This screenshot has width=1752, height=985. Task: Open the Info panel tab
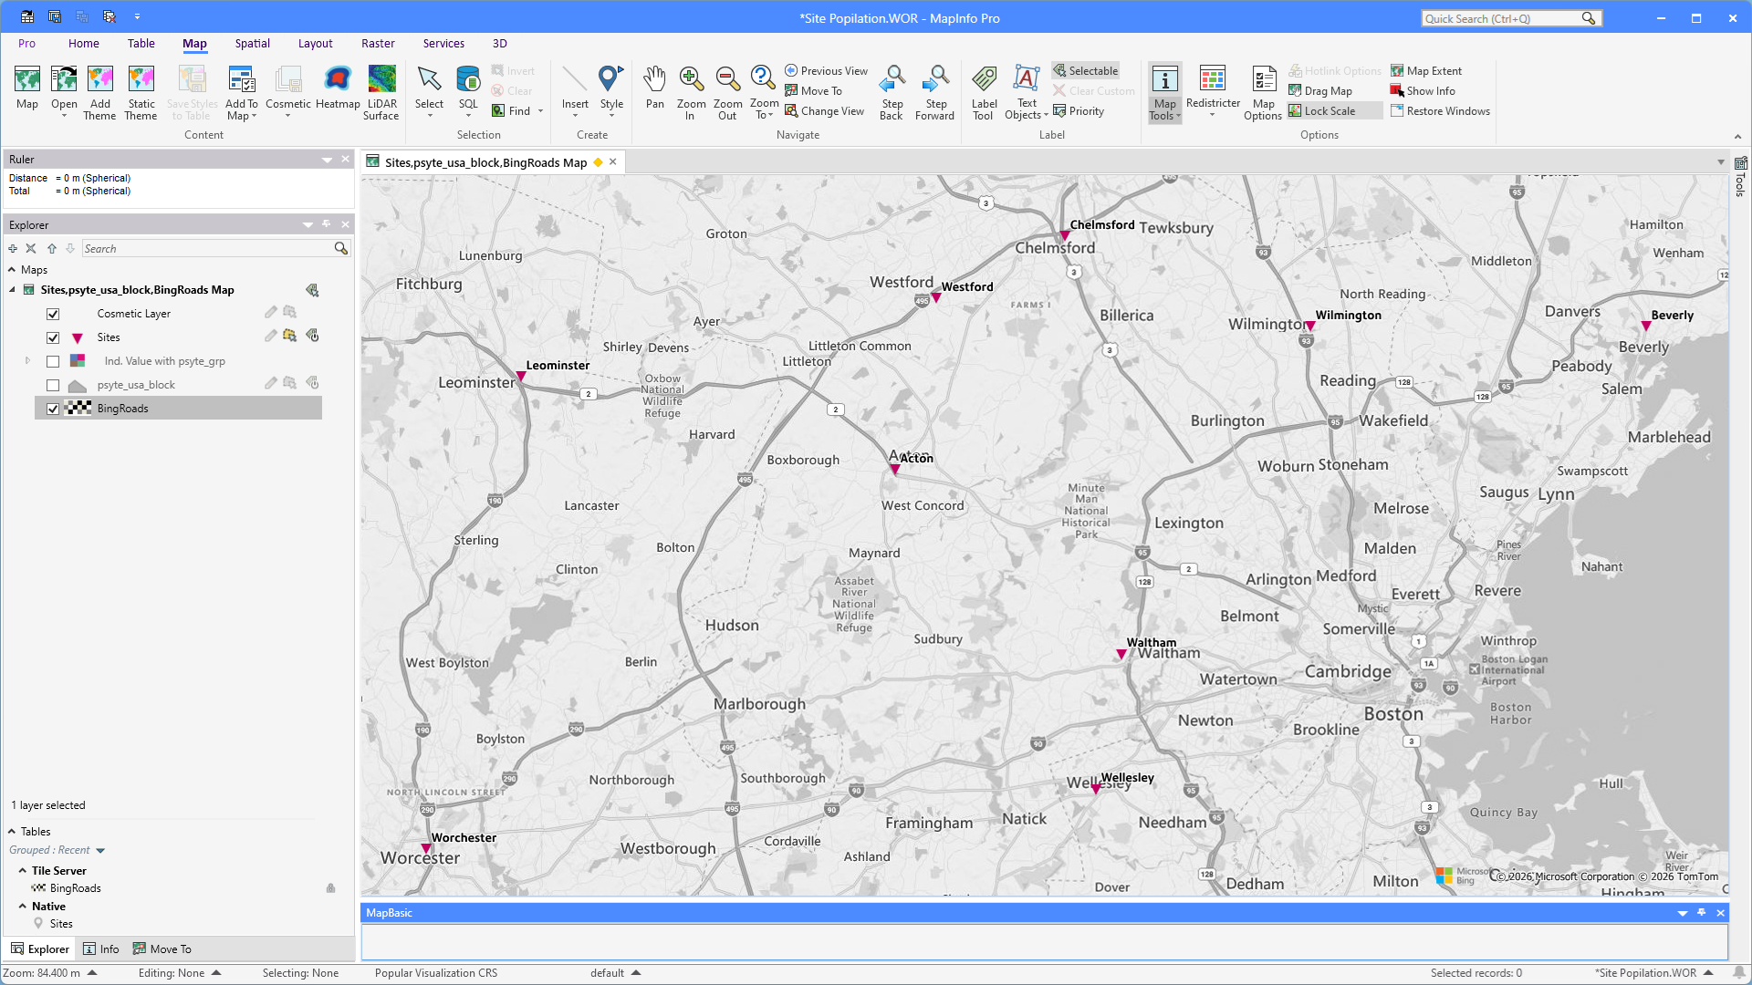click(101, 949)
